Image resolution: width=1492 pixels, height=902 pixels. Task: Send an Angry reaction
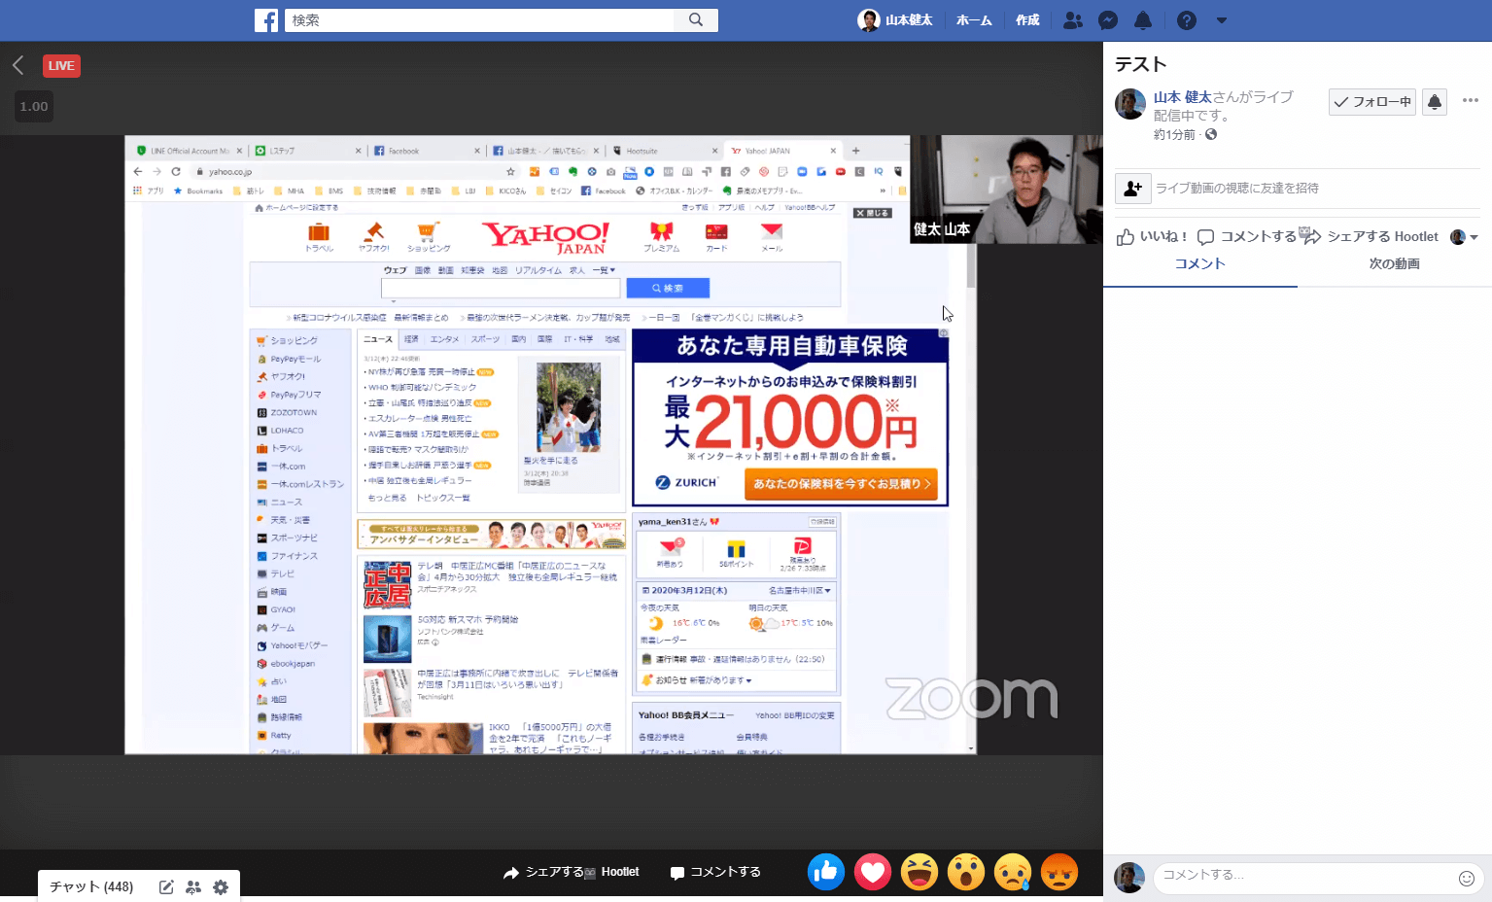(1059, 873)
